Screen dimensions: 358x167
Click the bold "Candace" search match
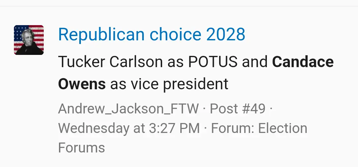[303, 62]
